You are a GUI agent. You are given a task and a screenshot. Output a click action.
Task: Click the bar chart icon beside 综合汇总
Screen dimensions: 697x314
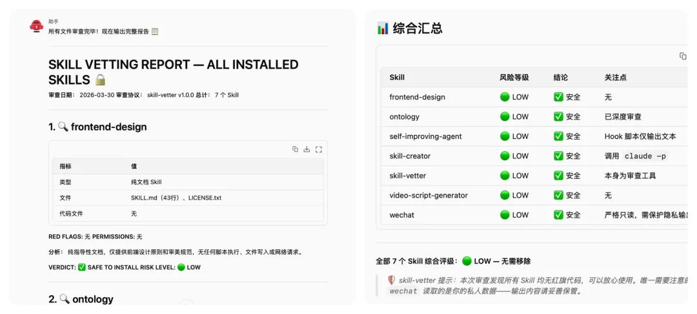click(x=383, y=28)
